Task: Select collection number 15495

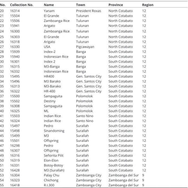Action: pos(15,76)
